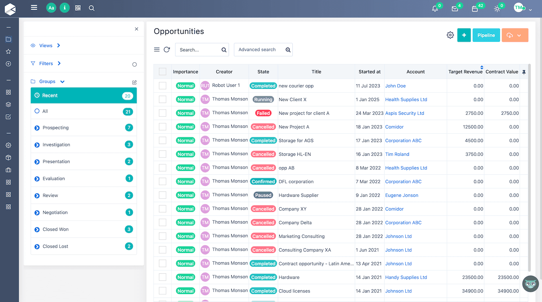Check the select-all checkbox in header

point(163,72)
